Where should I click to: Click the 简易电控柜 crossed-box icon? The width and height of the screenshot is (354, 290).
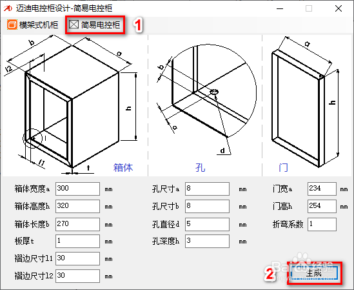(74, 25)
